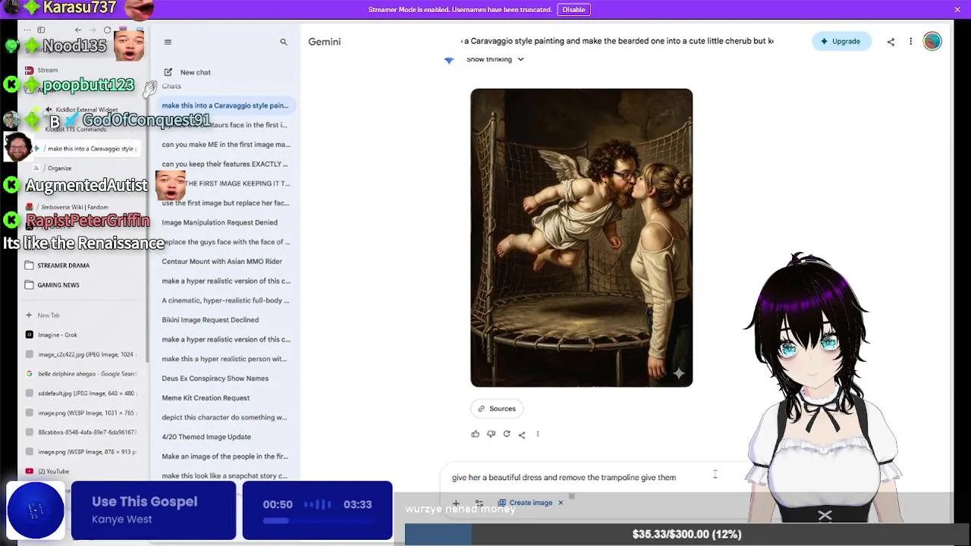Open chat 'Meme Kit Creation Request'

(x=206, y=397)
